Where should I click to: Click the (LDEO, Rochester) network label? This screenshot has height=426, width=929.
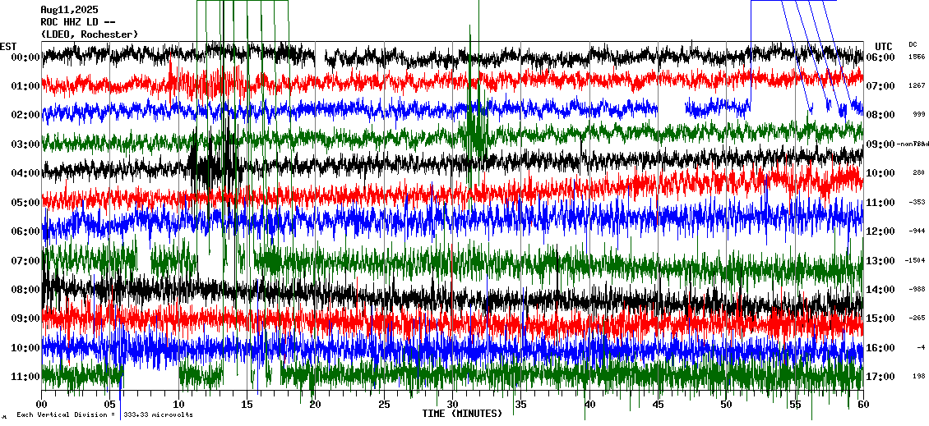coord(90,34)
